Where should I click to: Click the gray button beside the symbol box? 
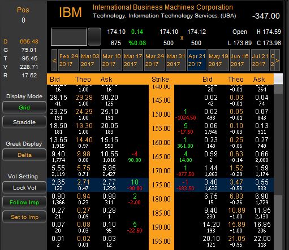(94, 37)
